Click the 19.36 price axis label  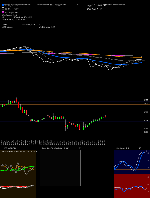(146, 112)
